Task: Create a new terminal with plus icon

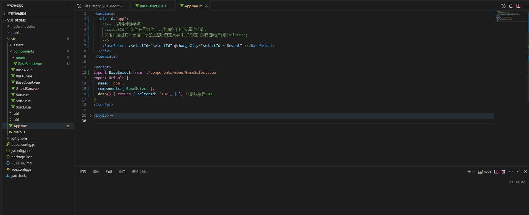Action: coord(469,172)
